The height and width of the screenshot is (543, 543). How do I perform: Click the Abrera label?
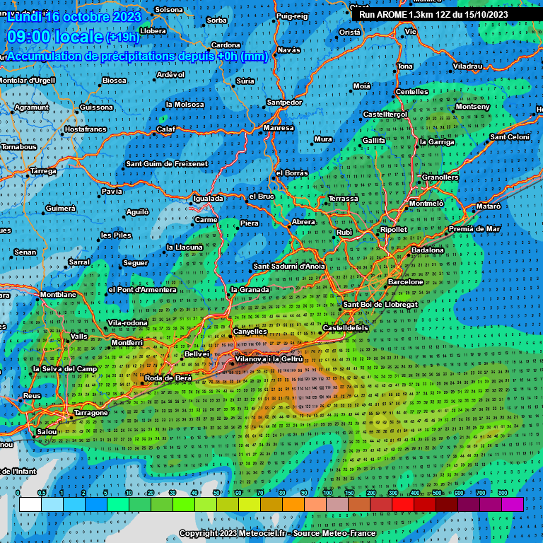click(x=303, y=222)
